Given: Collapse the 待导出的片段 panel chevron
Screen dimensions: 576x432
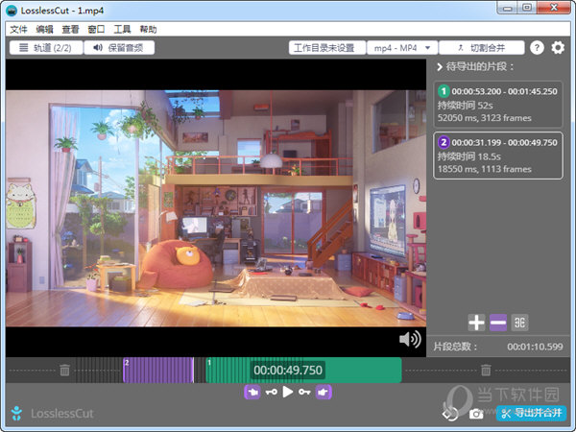Looking at the screenshot, I should [440, 67].
